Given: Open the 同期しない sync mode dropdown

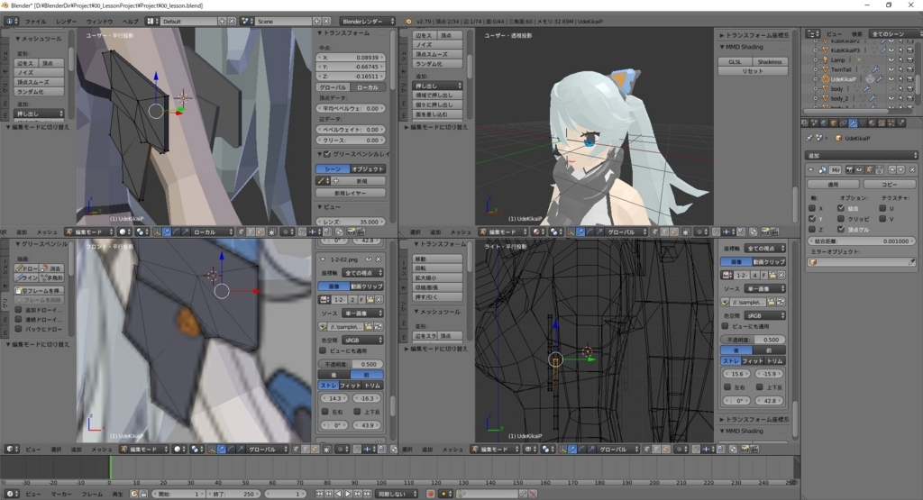Looking at the screenshot, I should (x=398, y=494).
